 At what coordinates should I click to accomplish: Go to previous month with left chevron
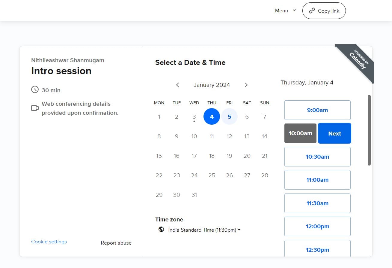(177, 85)
